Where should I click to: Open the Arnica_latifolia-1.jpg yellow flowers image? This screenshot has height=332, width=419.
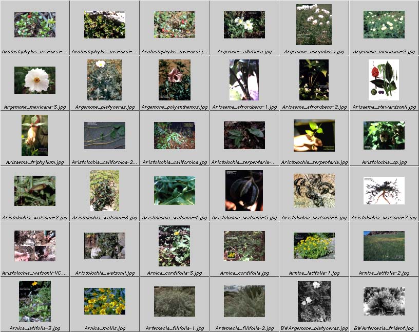[314, 246]
